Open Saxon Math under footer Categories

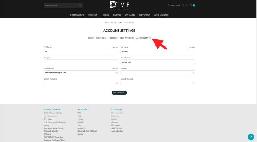(x=115, y=116)
